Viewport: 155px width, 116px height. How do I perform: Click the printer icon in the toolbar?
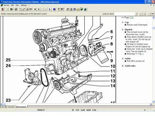(x=16, y=9)
